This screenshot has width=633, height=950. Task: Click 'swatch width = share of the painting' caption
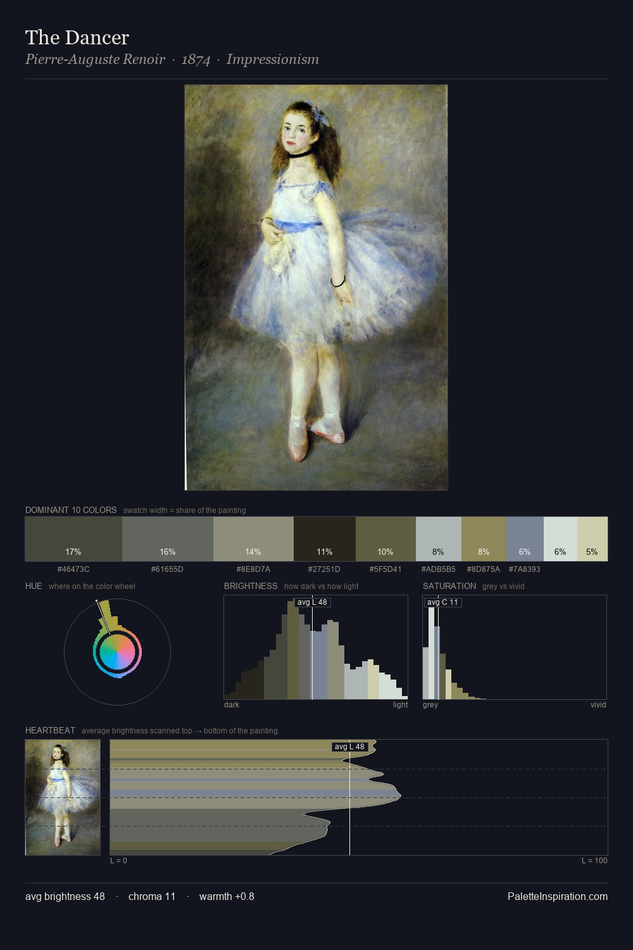tap(185, 510)
